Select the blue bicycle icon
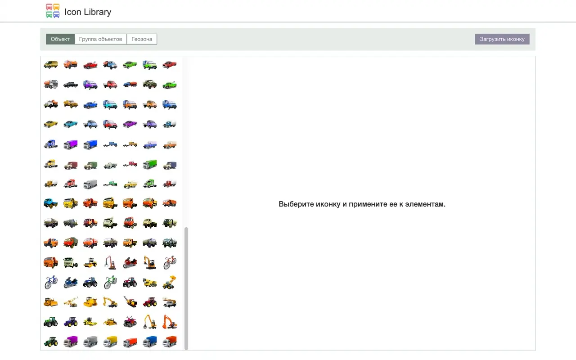Image resolution: width=576 pixels, height=360 pixels. click(51, 282)
